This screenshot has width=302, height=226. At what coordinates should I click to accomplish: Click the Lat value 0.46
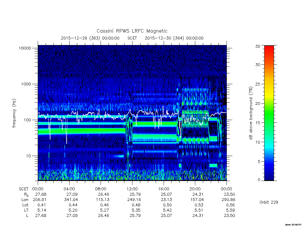click(105, 205)
